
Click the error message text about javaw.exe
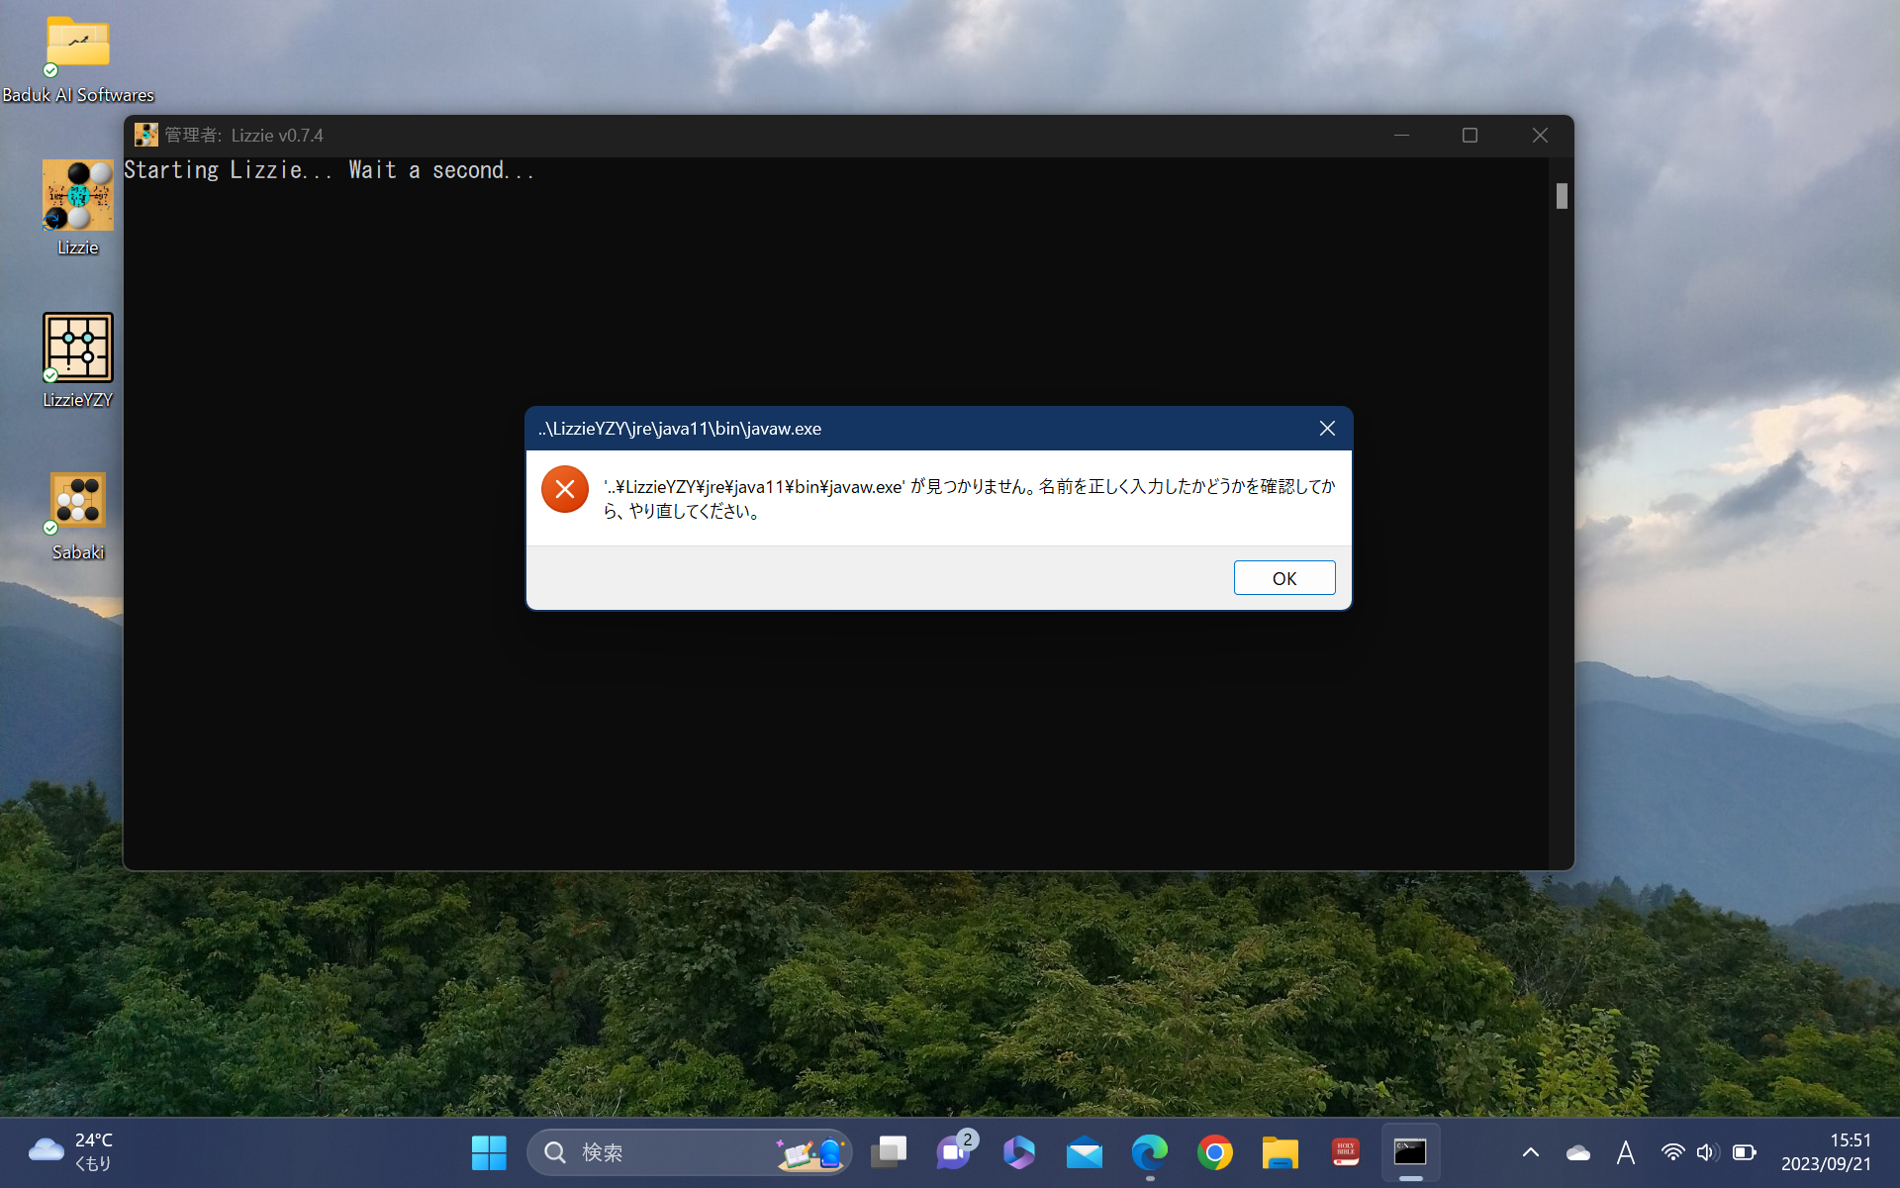(x=969, y=499)
